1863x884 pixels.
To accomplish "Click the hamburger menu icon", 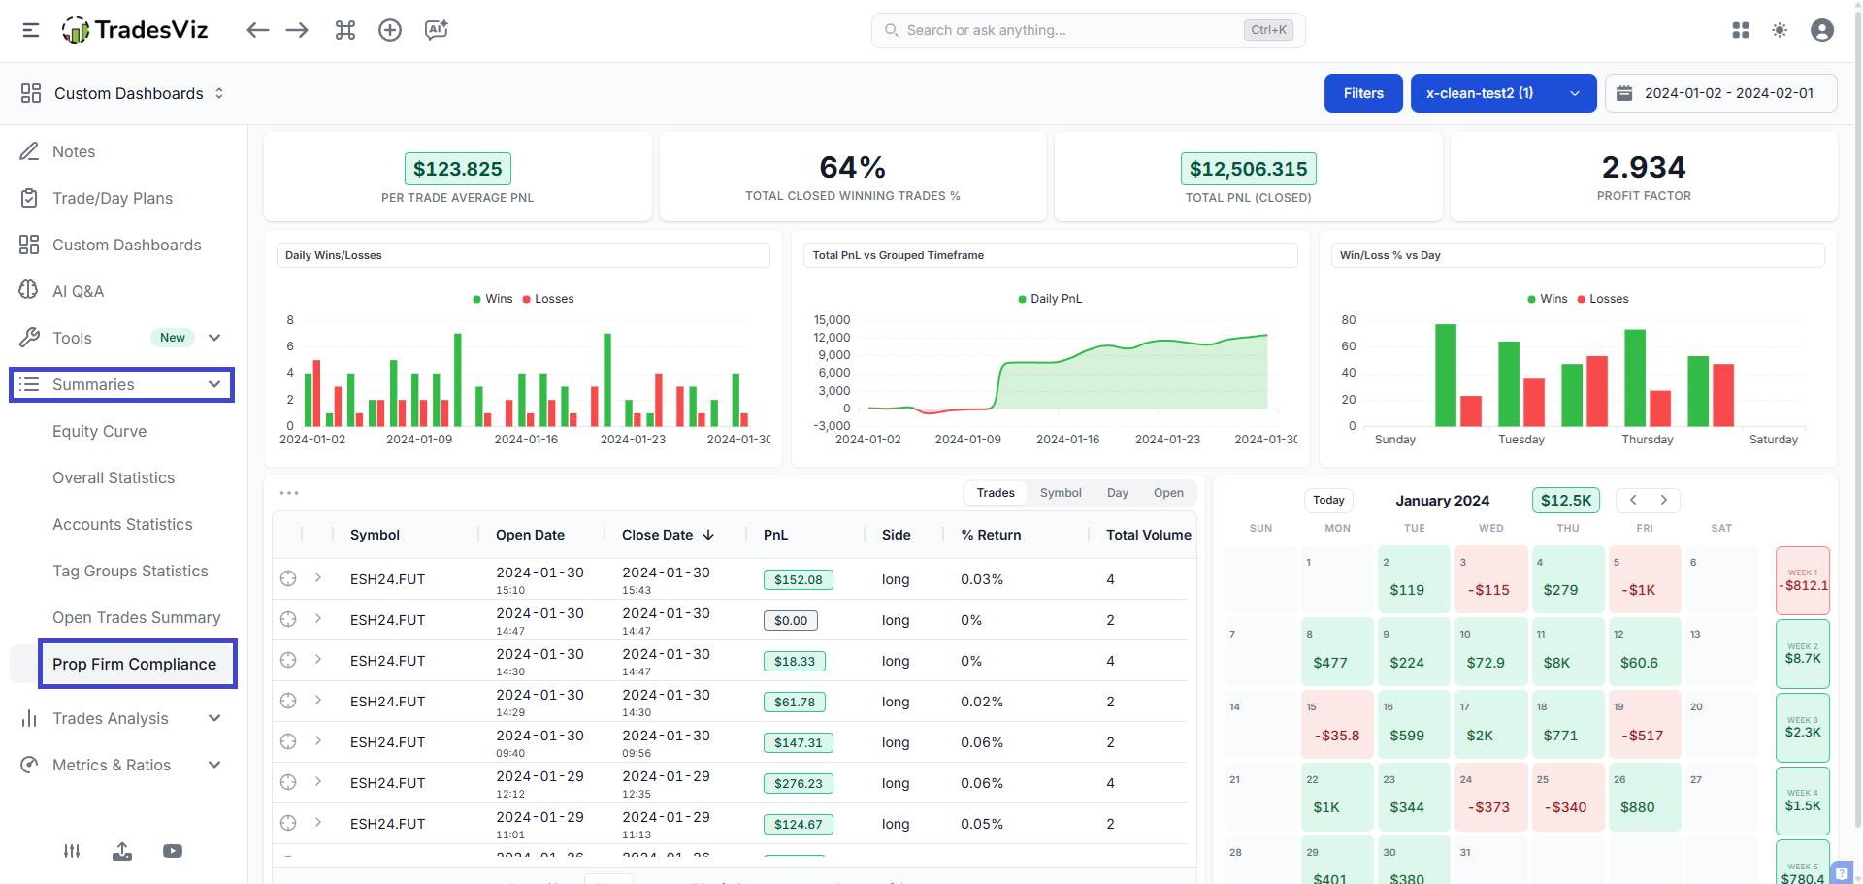I will 31,30.
